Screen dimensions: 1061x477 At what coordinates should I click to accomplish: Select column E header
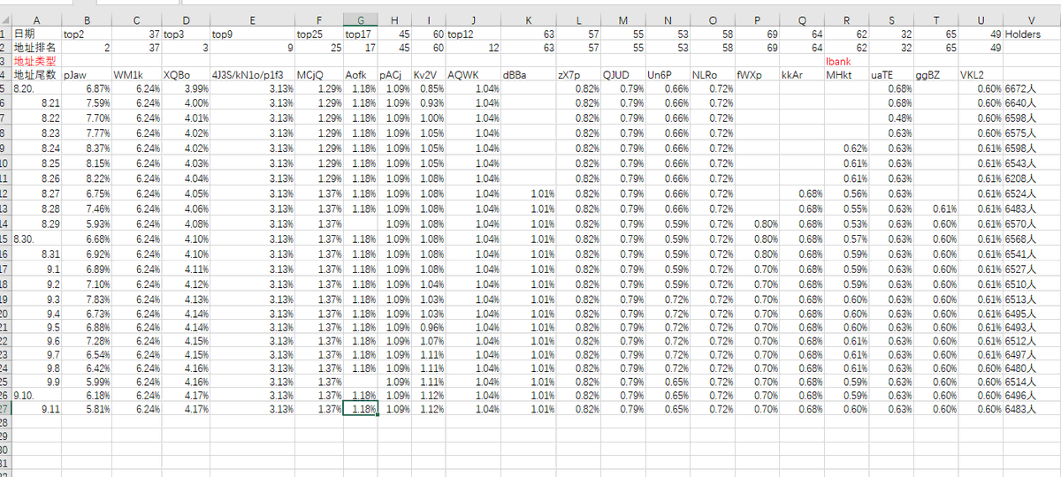click(x=252, y=19)
